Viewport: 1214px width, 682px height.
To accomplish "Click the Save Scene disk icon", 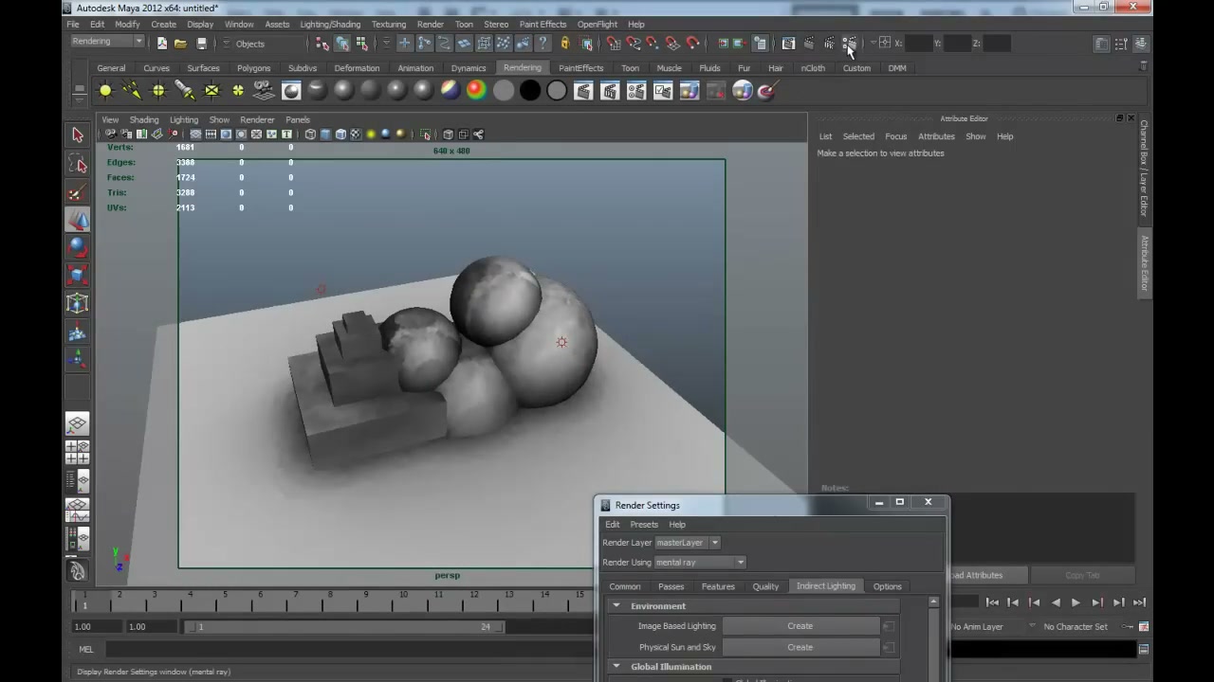I will [201, 44].
